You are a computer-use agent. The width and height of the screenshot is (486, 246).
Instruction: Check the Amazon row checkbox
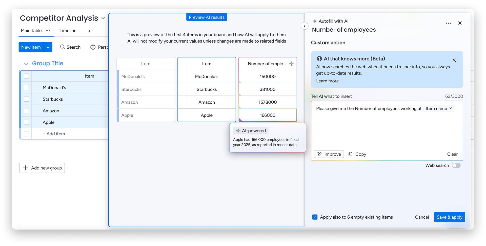[x=26, y=111]
